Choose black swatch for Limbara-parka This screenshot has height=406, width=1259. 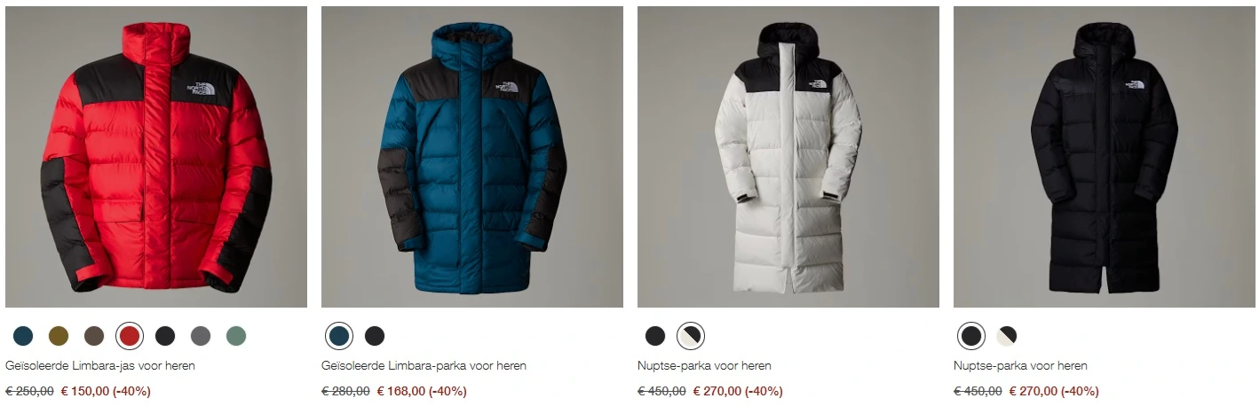tap(375, 336)
